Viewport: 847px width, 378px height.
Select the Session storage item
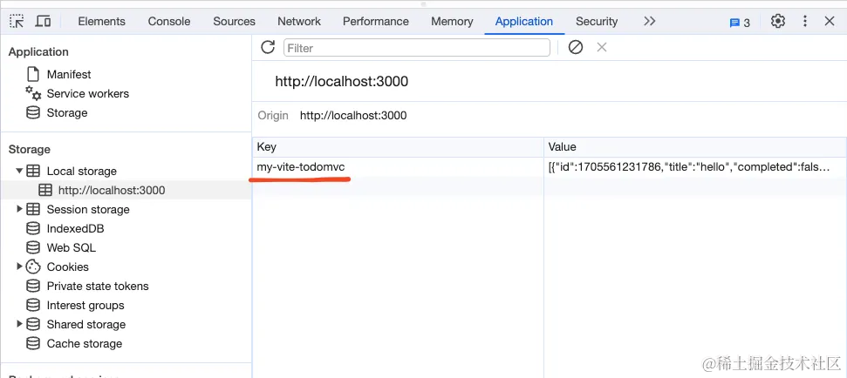(x=88, y=209)
